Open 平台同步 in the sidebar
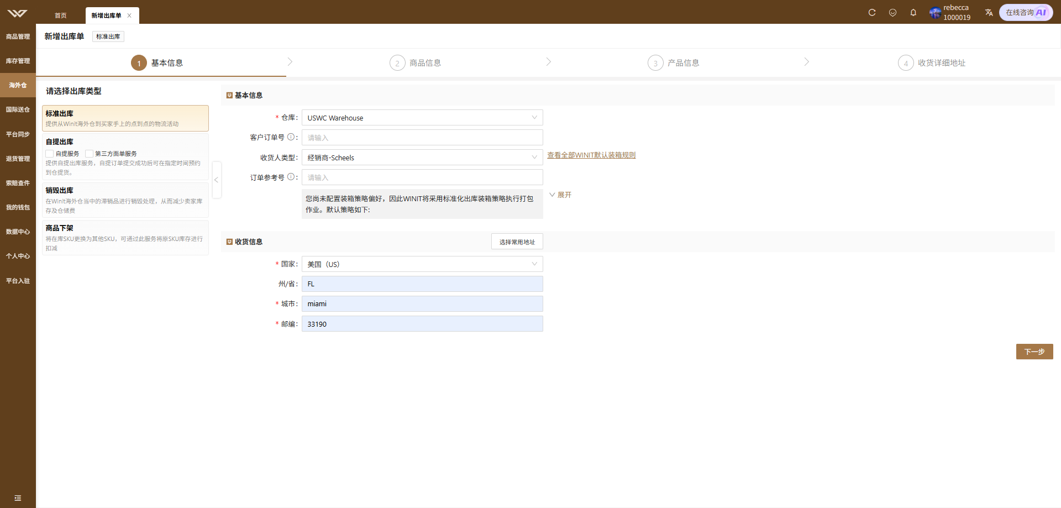The height and width of the screenshot is (508, 1061). point(18,134)
